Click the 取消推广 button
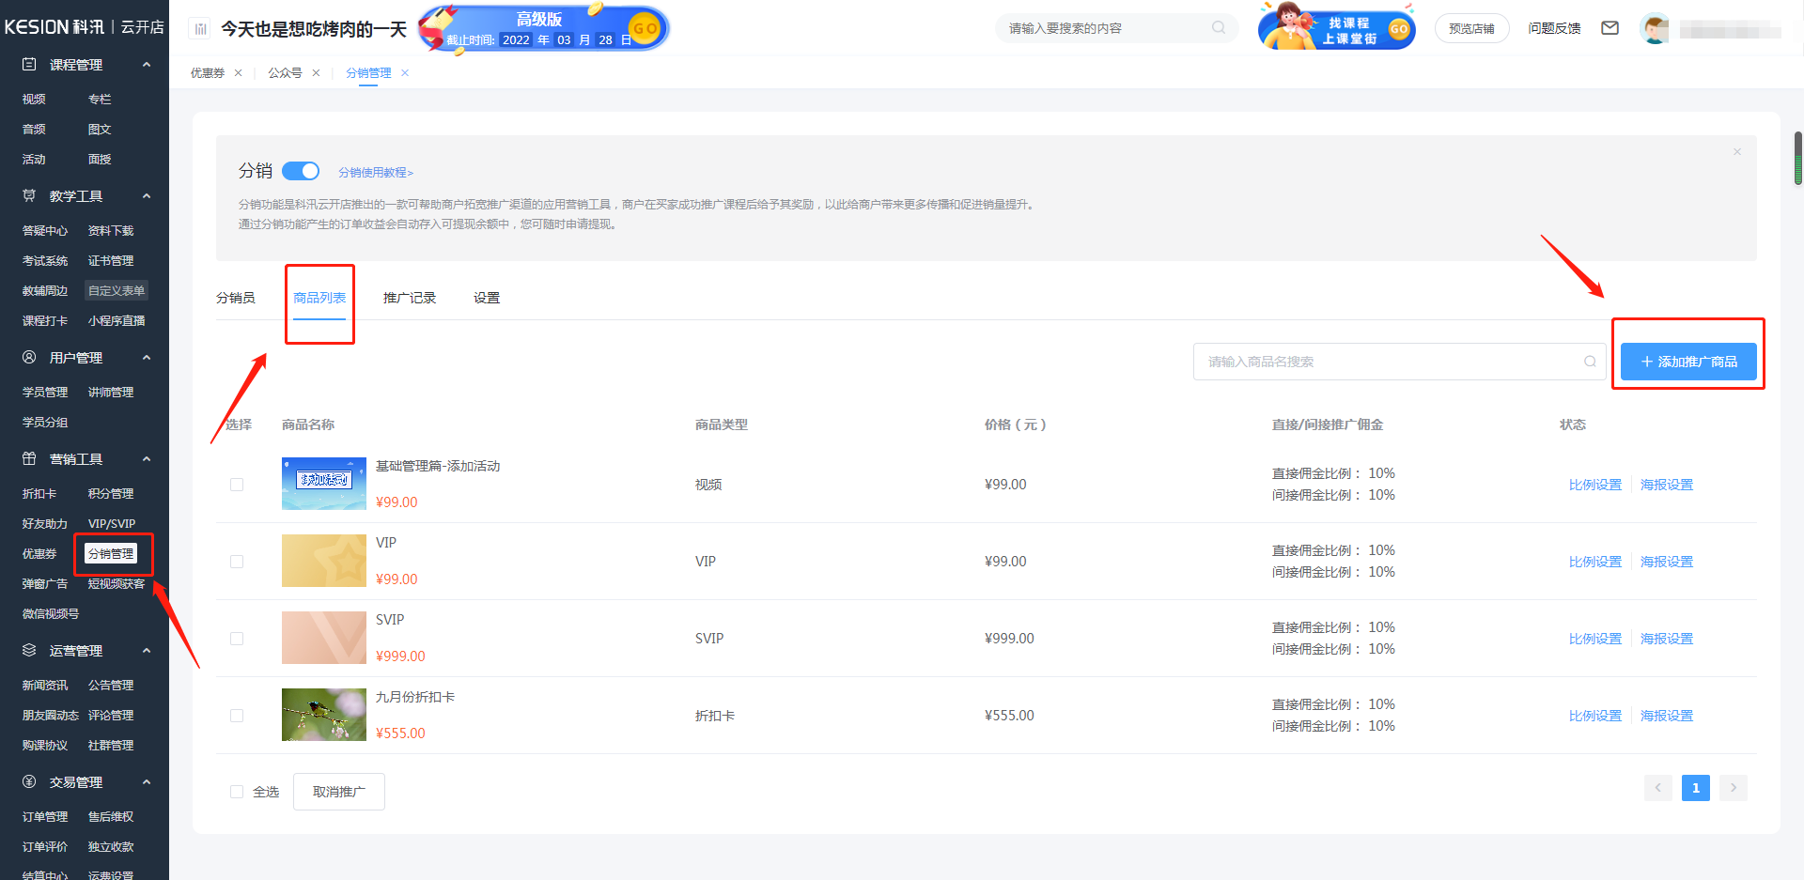 coord(339,792)
